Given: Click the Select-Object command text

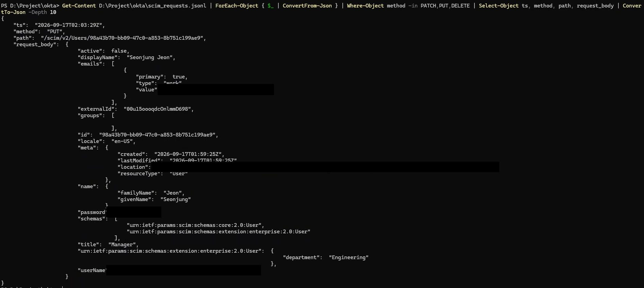Looking at the screenshot, I should [x=499, y=6].
